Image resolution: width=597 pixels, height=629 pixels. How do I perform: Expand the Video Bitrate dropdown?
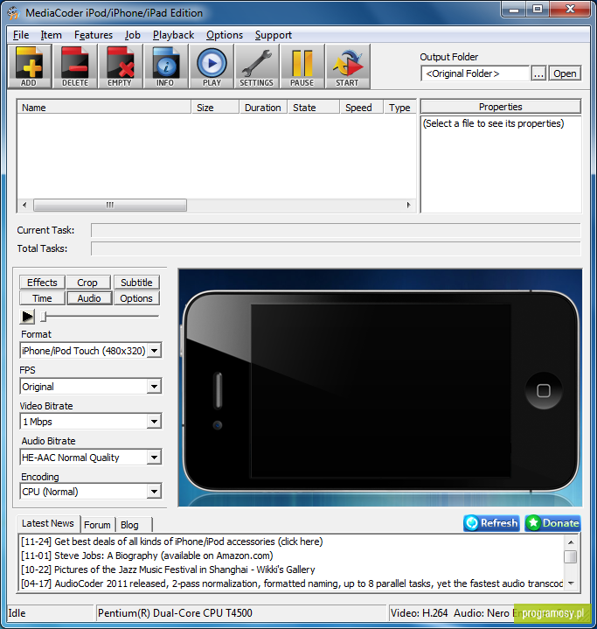(x=155, y=422)
